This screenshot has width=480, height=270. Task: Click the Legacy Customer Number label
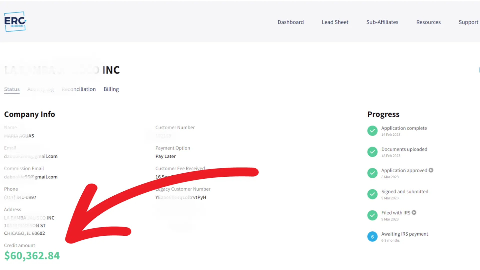pos(183,189)
